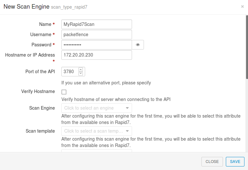Focus the Name input field
Viewport: 248px width, 170px height.
pos(97,24)
